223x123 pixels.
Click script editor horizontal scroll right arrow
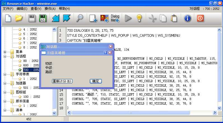(x=215, y=113)
